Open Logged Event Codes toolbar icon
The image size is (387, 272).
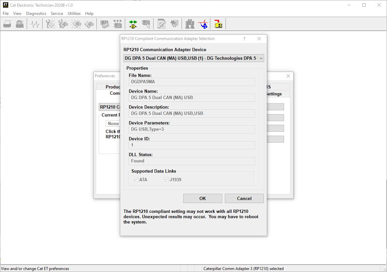pos(89,24)
